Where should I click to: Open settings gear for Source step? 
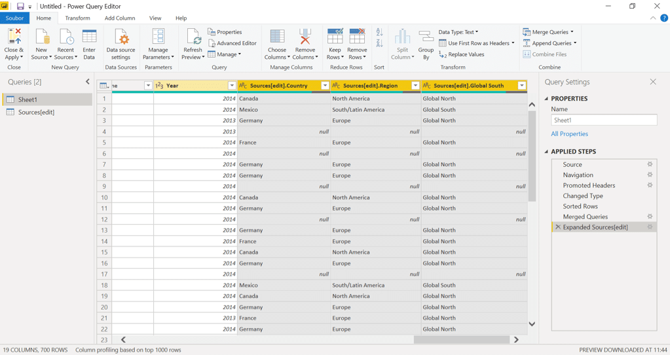[650, 164]
